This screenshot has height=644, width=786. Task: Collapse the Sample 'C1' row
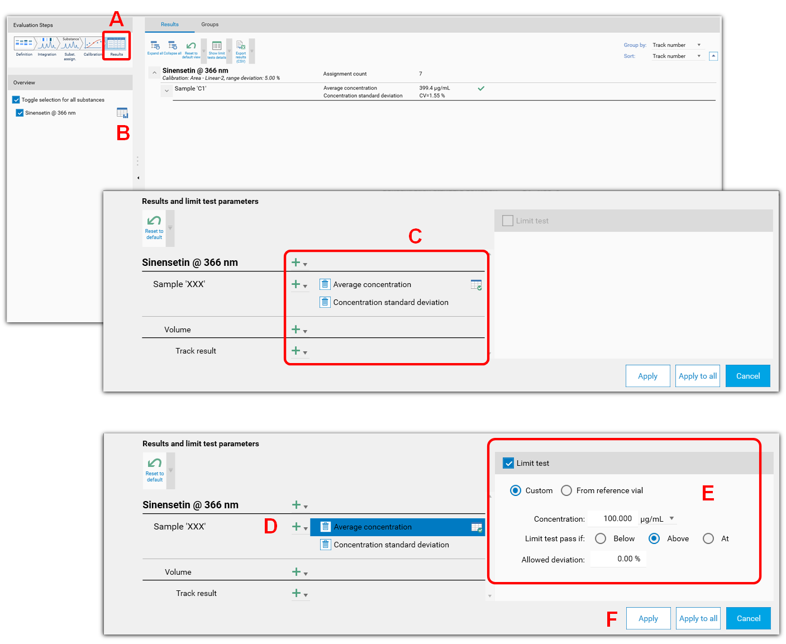click(x=166, y=90)
